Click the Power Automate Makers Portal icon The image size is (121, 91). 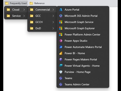coord(61,47)
